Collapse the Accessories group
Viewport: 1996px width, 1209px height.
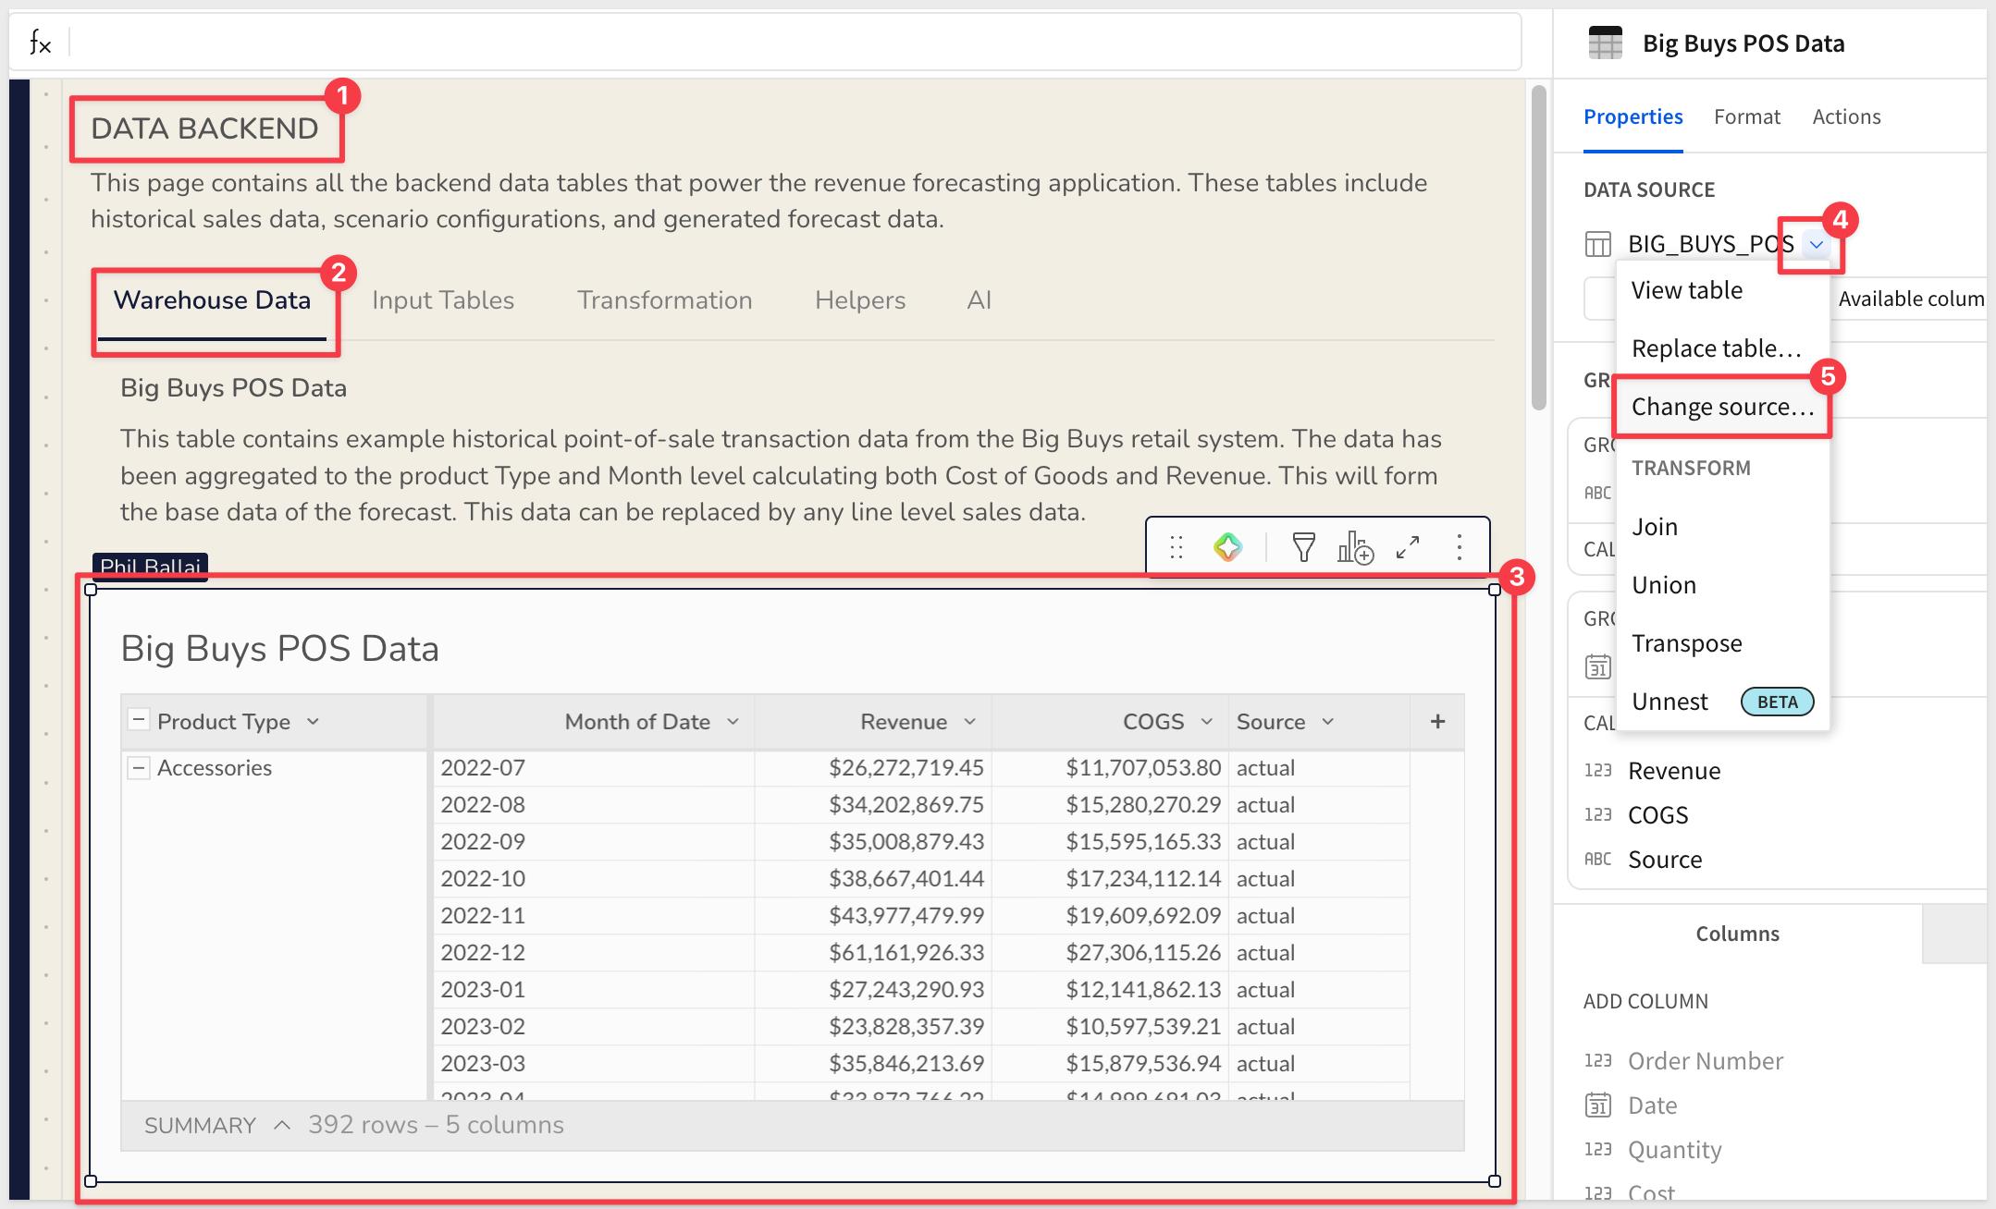(139, 767)
